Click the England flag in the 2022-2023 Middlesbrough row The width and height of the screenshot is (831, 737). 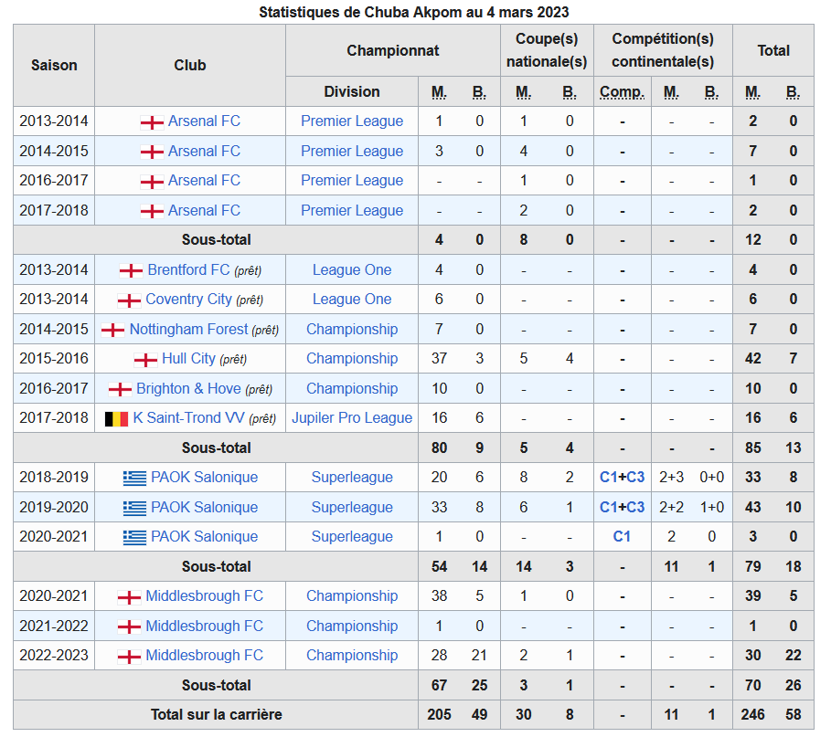[129, 657]
